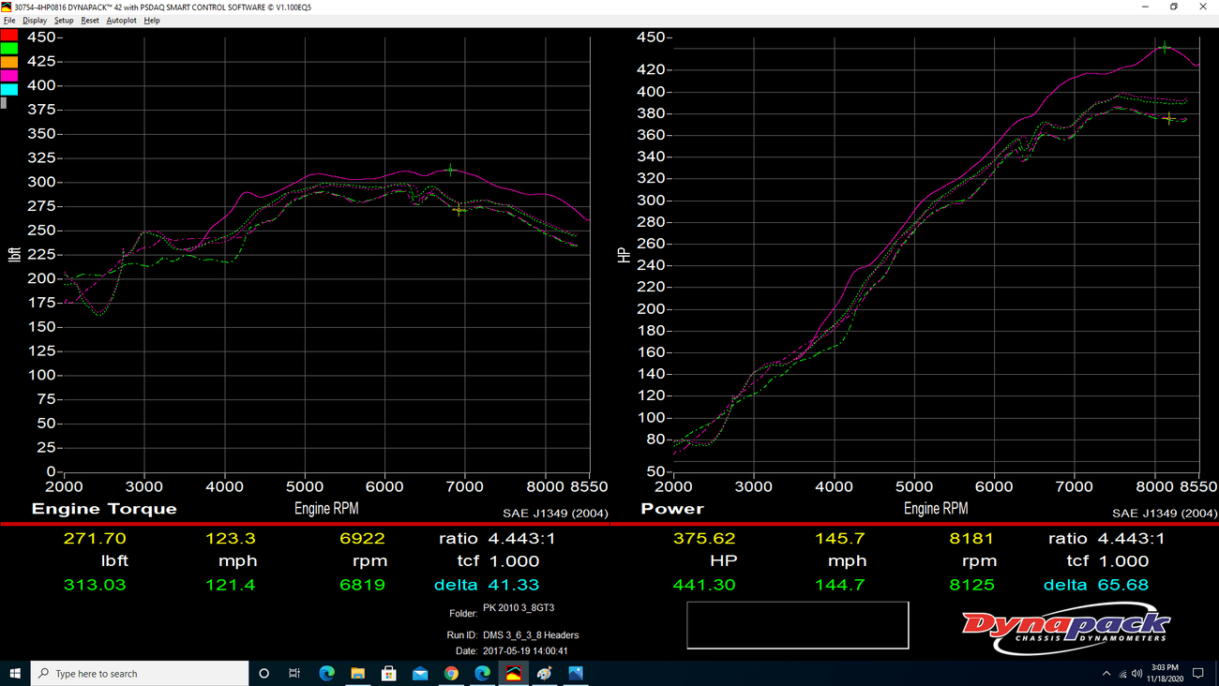Open the Help menu
Image resolution: width=1219 pixels, height=686 pixels.
tap(152, 21)
